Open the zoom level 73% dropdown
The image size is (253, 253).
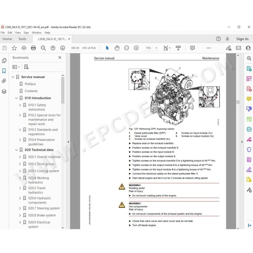click(156, 48)
